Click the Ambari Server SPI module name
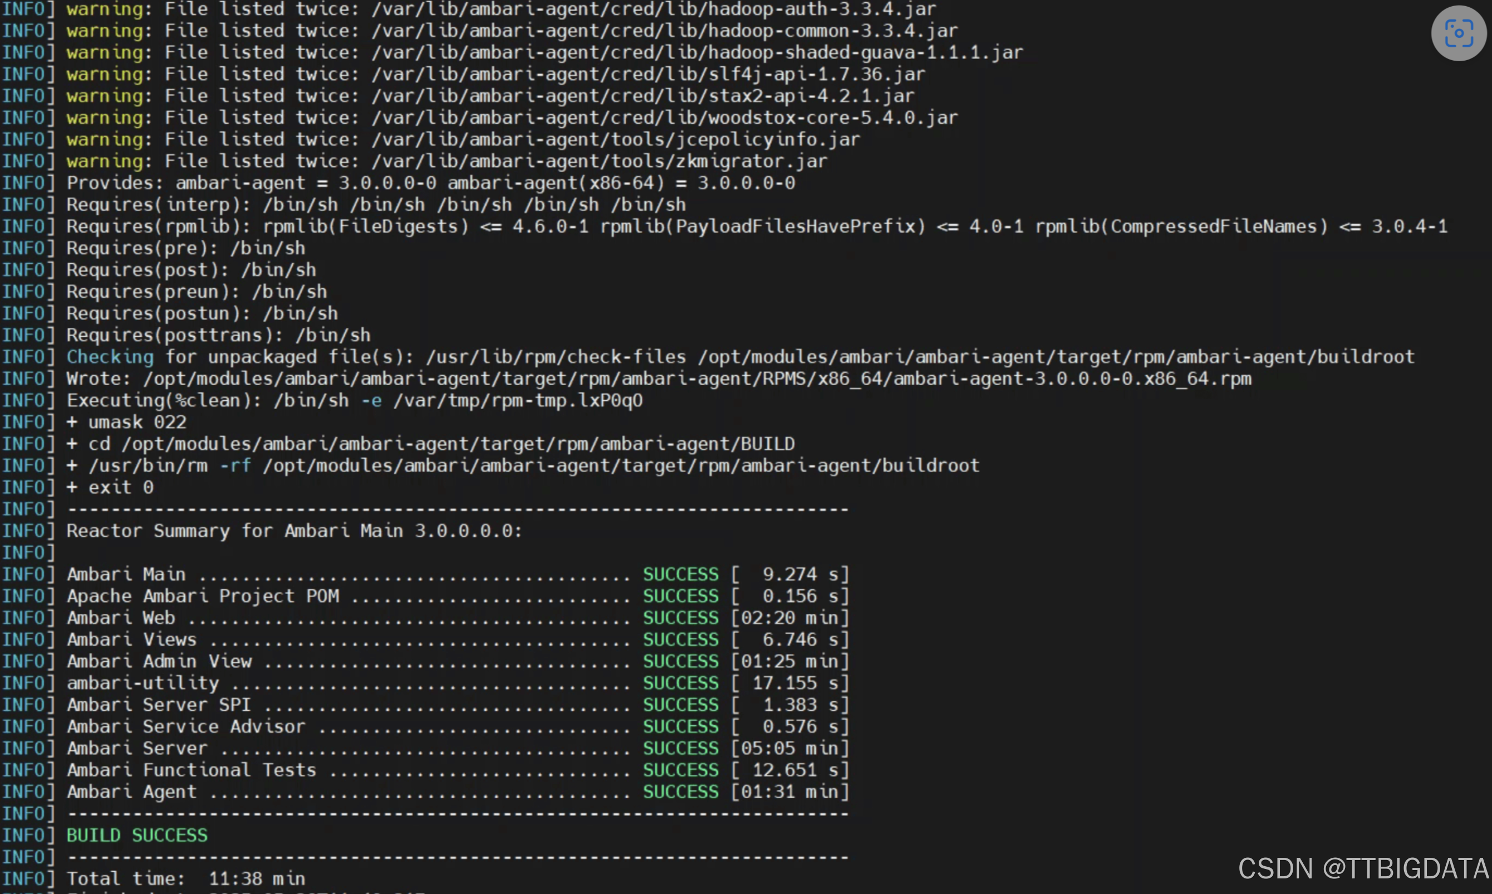 click(x=159, y=704)
